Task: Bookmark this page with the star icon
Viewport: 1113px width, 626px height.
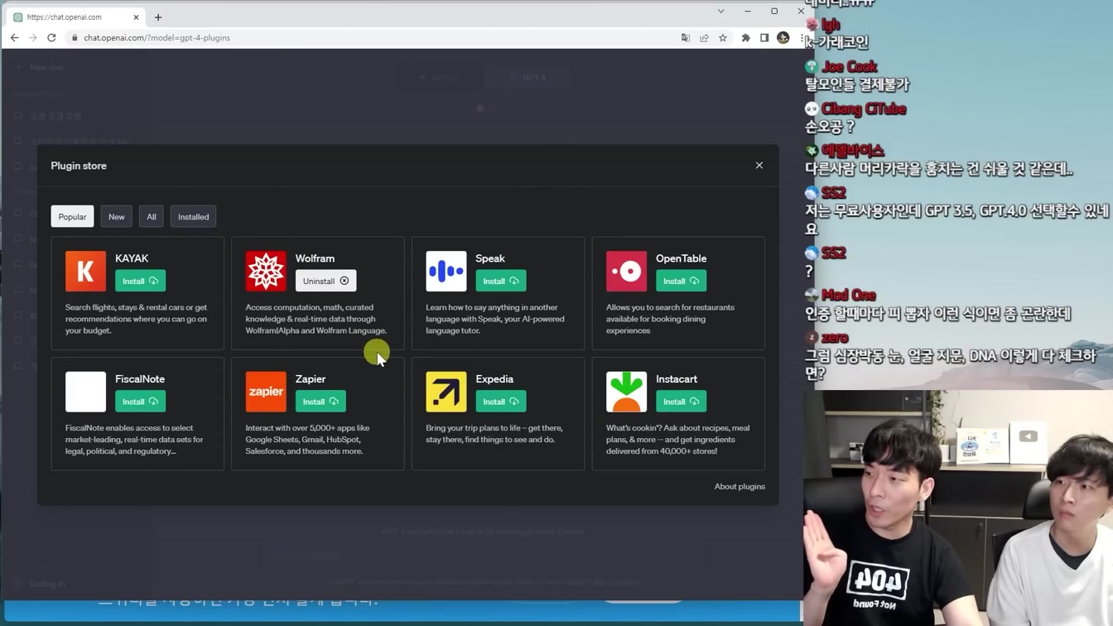Action: tap(723, 37)
